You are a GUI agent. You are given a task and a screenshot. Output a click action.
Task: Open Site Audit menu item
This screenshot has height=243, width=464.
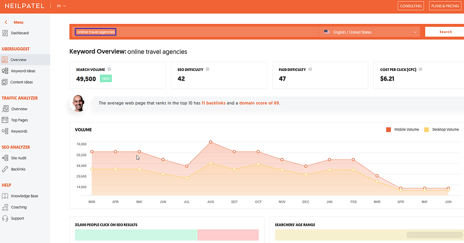pyautogui.click(x=19, y=158)
